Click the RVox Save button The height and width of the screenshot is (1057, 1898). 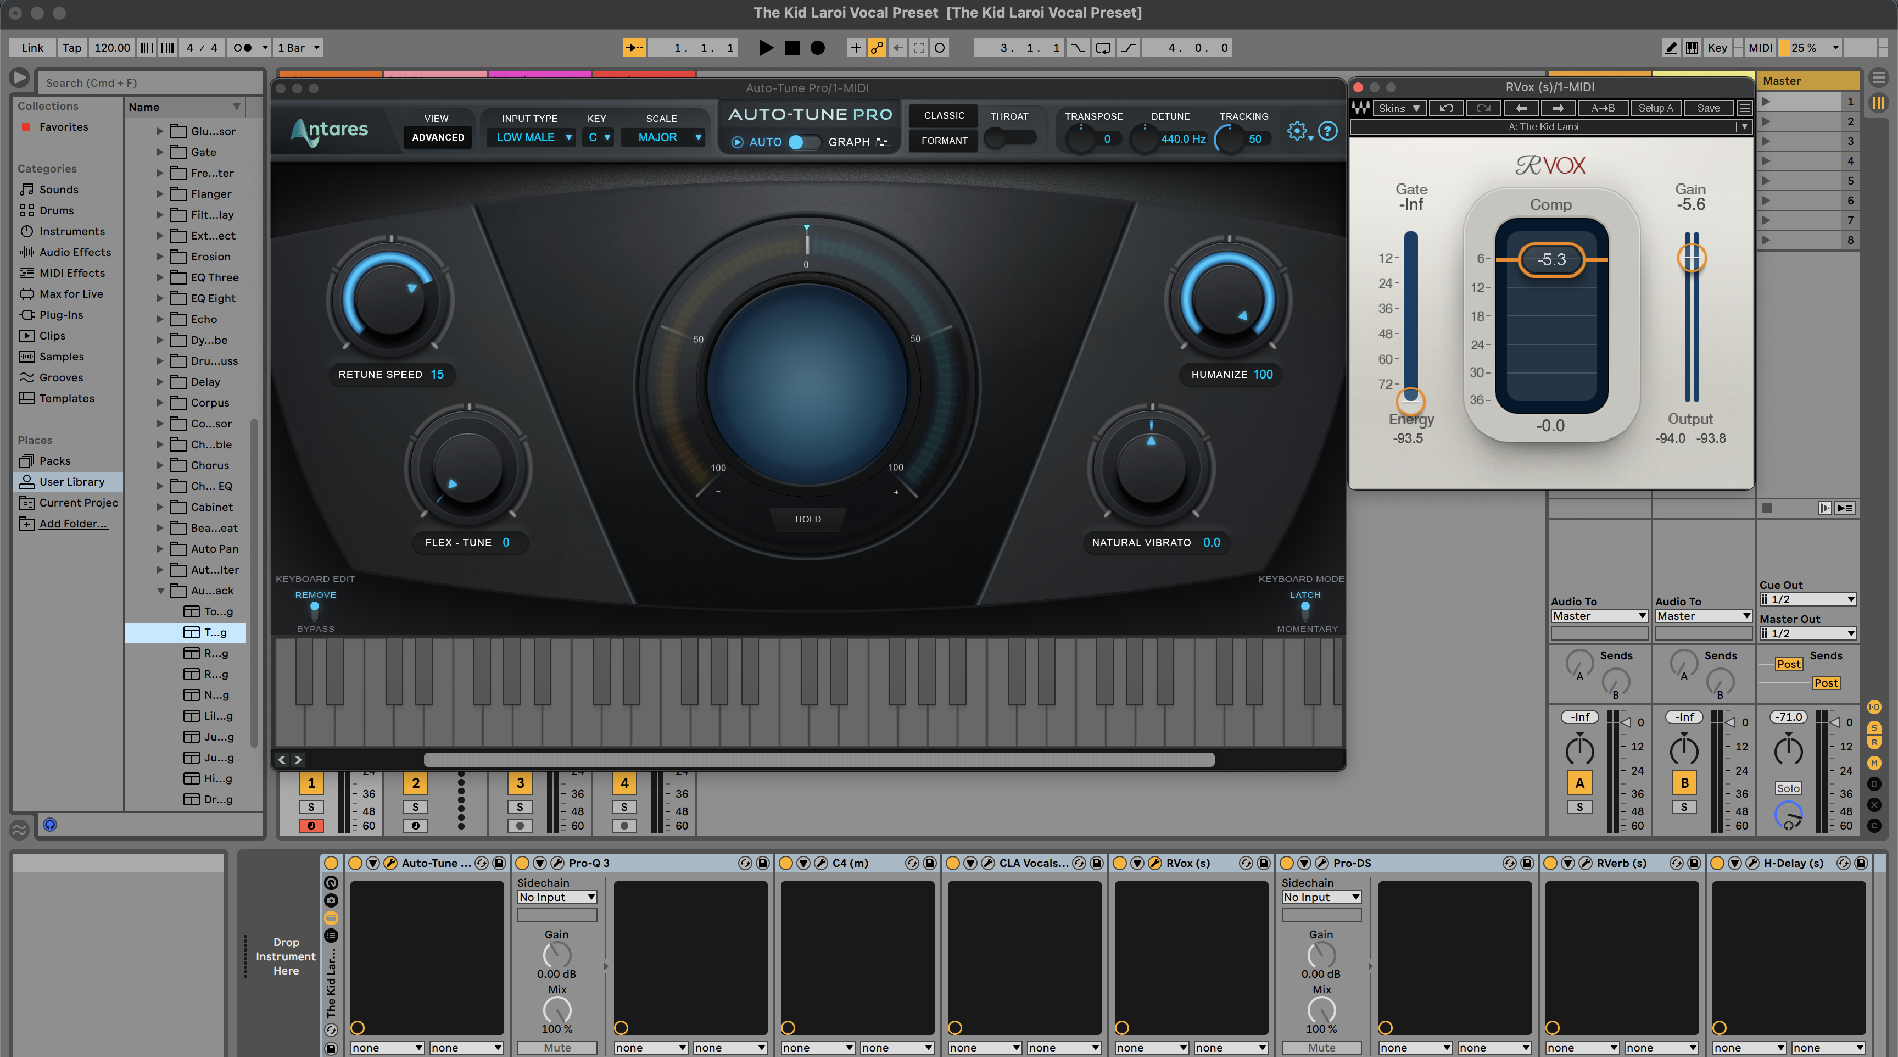1708,108
